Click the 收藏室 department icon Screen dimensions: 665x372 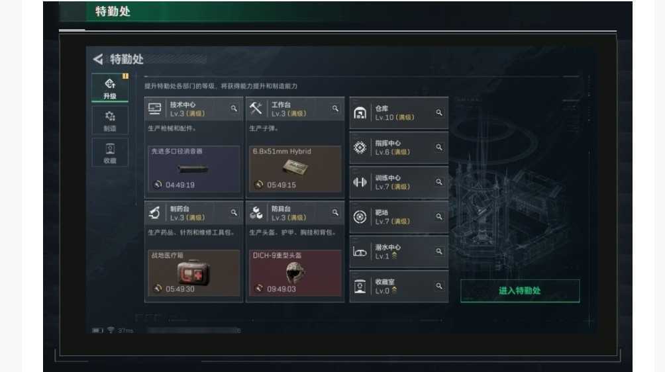360,287
